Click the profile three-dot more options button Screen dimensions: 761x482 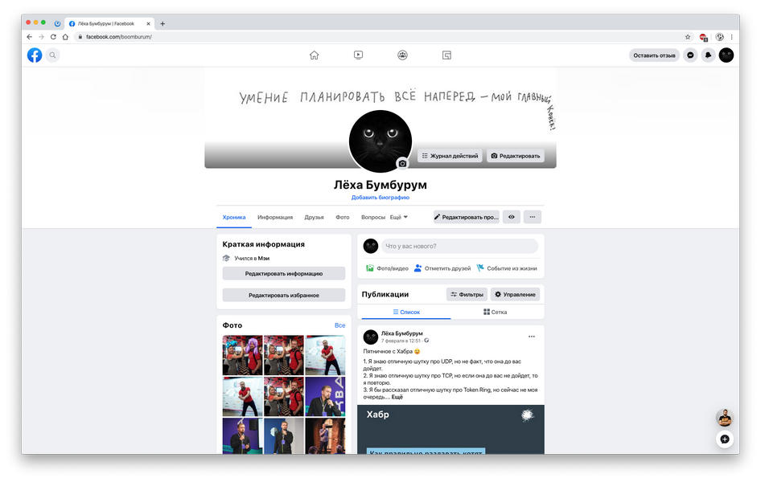click(x=533, y=217)
